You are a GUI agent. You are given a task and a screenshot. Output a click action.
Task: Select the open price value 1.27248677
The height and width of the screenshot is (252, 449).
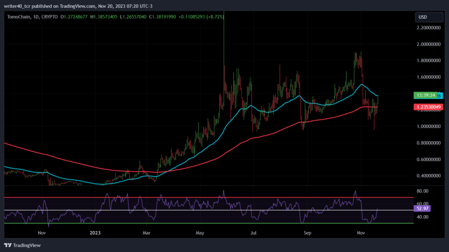[x=75, y=17]
